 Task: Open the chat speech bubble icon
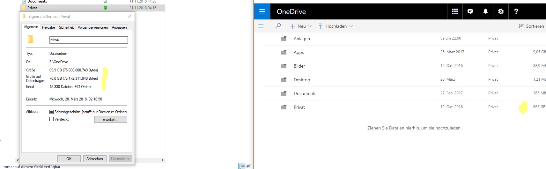click(x=470, y=11)
